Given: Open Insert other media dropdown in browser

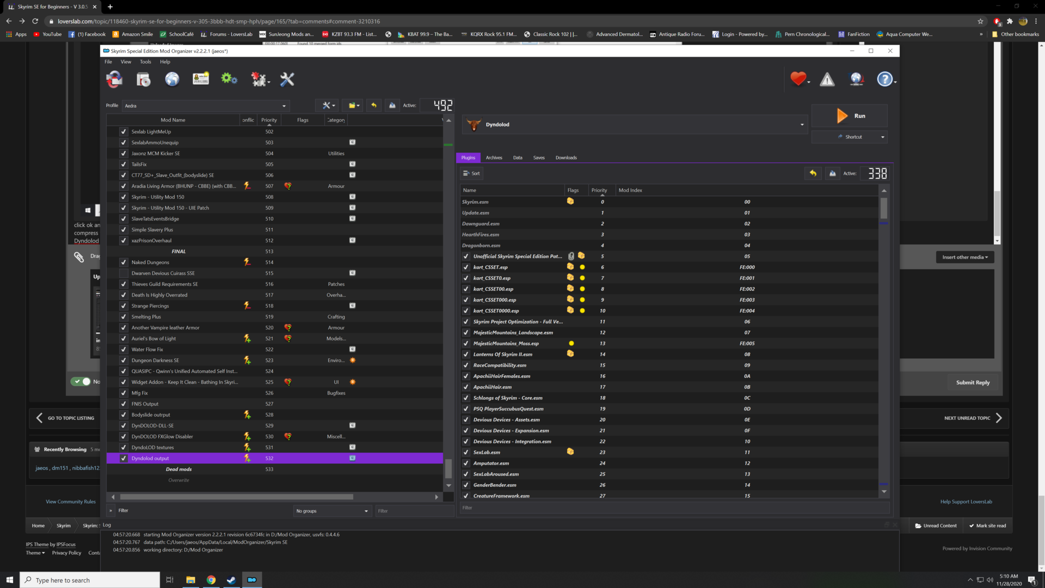Looking at the screenshot, I should [x=965, y=258].
